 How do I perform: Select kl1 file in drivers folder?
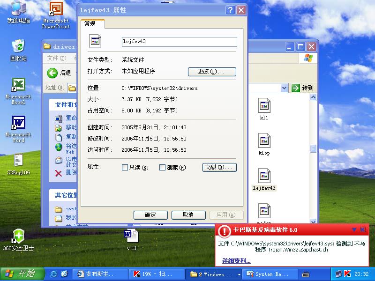(x=264, y=109)
